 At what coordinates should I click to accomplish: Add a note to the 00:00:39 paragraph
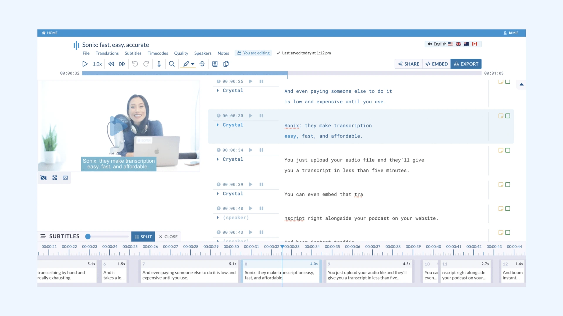(501, 185)
